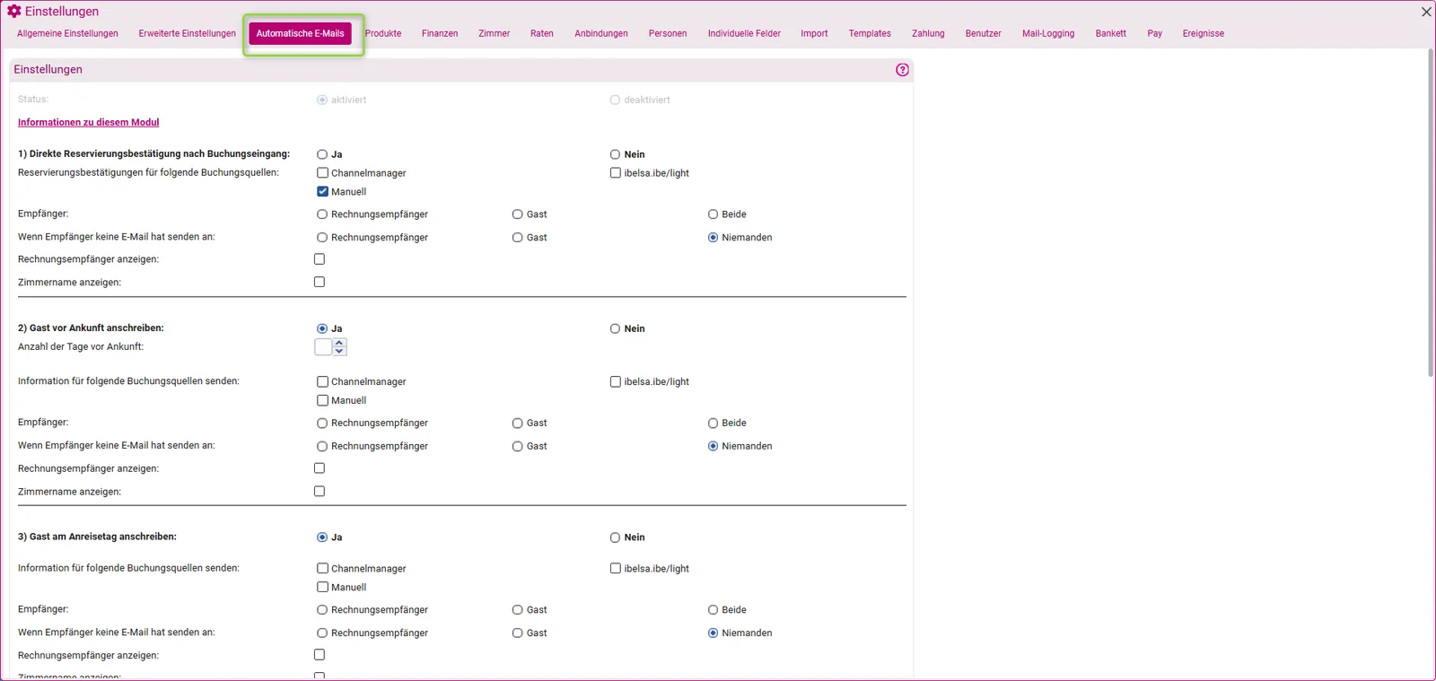Viewport: 1436px width, 681px height.
Task: Choose Gast as Empfänger in section 3
Action: coord(518,610)
